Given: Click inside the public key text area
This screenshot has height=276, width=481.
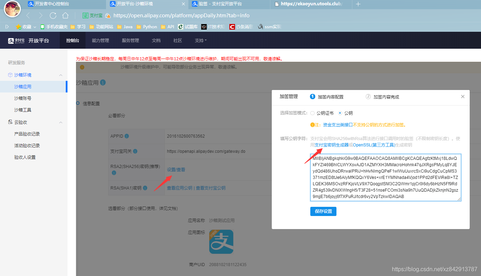Looking at the screenshot, I should 386,178.
